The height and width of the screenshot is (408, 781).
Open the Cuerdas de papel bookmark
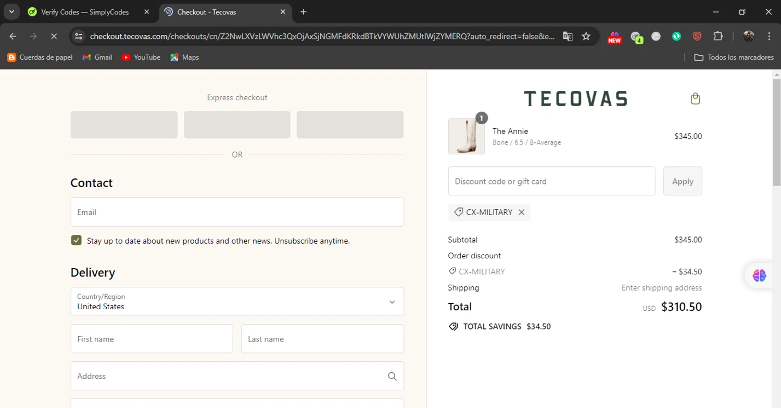coord(40,57)
